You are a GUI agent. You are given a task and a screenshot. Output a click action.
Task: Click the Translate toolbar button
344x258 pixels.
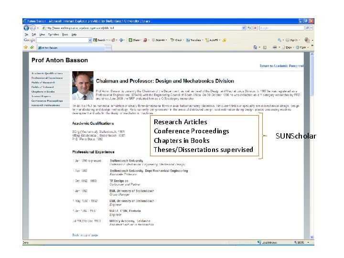[x=193, y=40]
